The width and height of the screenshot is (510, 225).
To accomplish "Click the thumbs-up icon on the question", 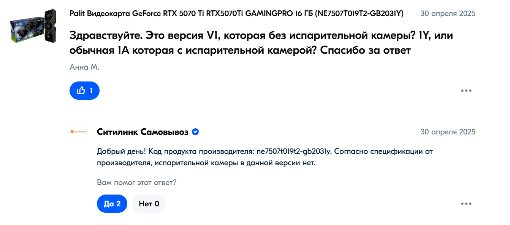I will [81, 91].
